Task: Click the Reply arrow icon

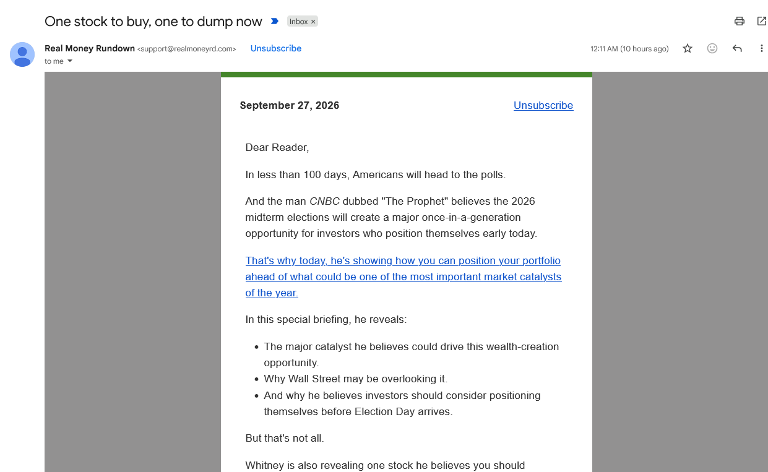Action: pyautogui.click(x=737, y=48)
